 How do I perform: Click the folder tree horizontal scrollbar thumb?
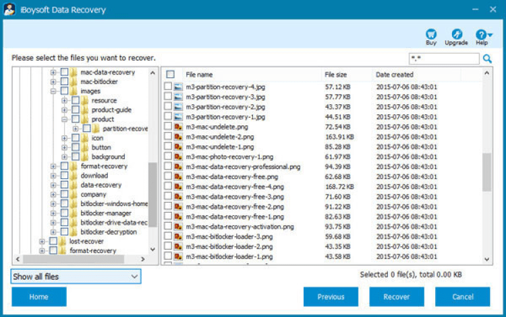[x=74, y=258]
